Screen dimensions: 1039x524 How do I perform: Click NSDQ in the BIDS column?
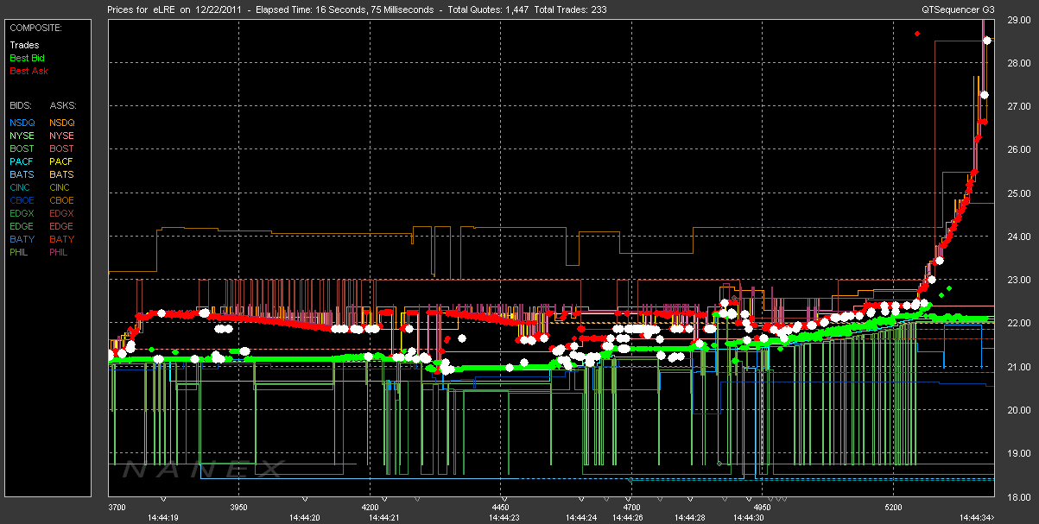click(x=23, y=123)
